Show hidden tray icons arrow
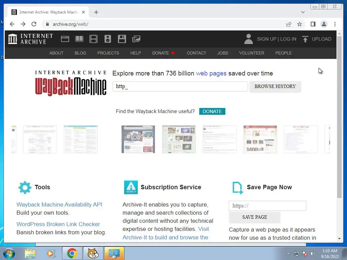 tap(288, 254)
